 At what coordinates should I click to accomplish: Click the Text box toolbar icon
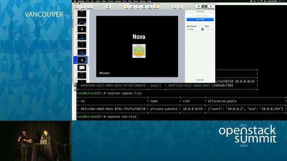[x=138, y=7]
